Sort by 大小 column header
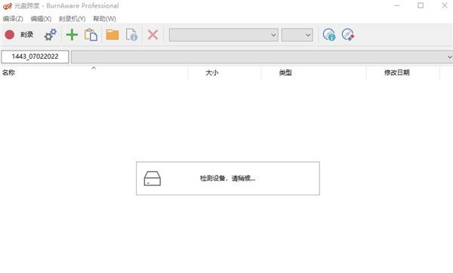The image size is (453, 273). tap(224, 72)
